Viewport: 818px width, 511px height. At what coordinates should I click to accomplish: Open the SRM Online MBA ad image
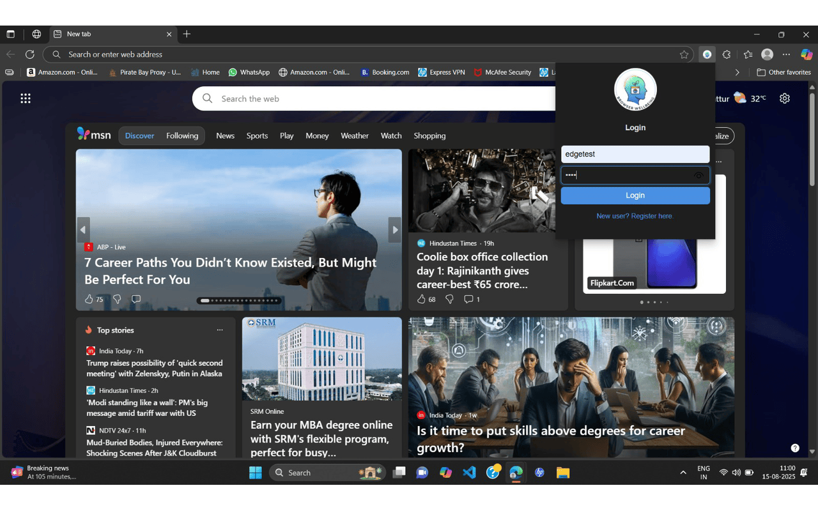[322, 359]
